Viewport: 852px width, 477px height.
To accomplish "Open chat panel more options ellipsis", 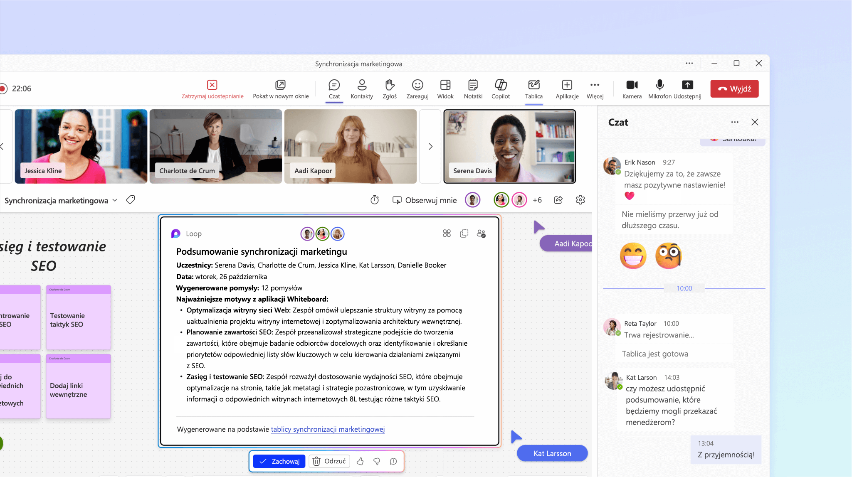I will point(735,122).
